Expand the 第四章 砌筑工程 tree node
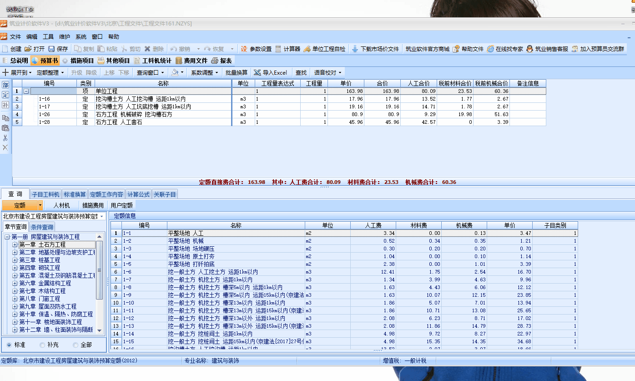Image resolution: width=635 pixels, height=381 pixels. tap(15, 268)
